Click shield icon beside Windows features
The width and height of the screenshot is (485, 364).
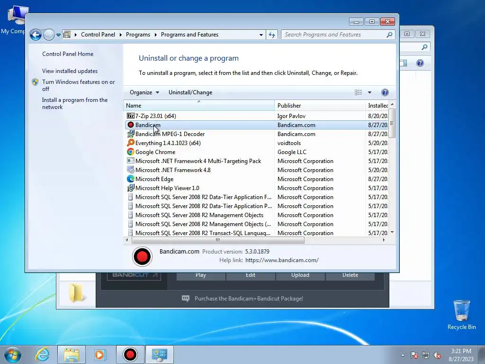click(x=35, y=82)
